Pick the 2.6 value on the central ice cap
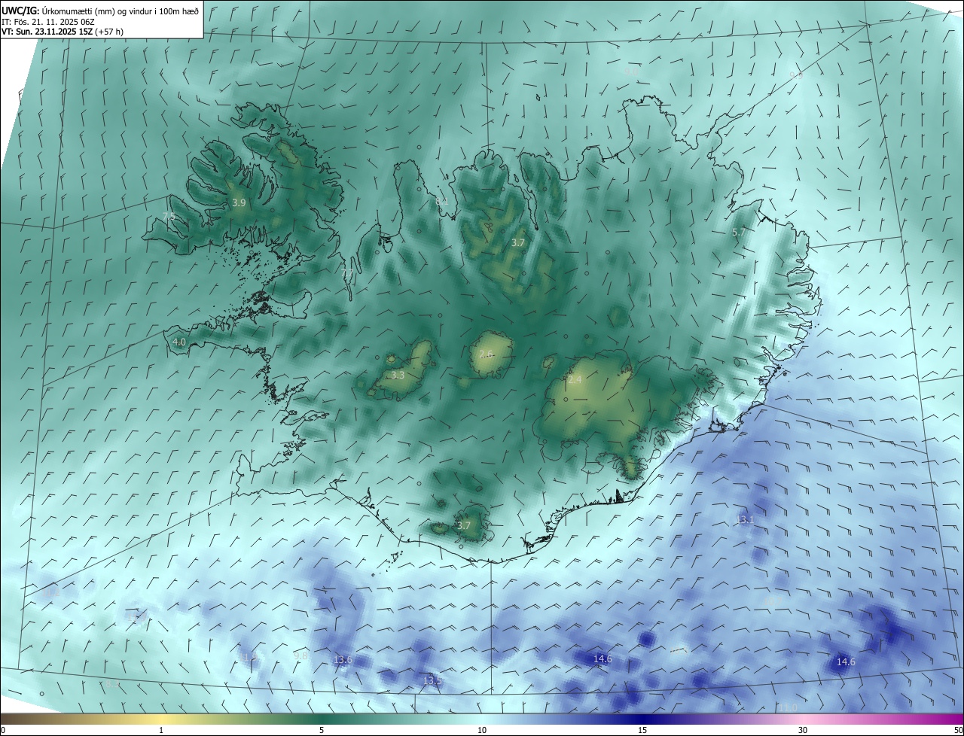Screen dimensions: 964x736 tap(486, 354)
